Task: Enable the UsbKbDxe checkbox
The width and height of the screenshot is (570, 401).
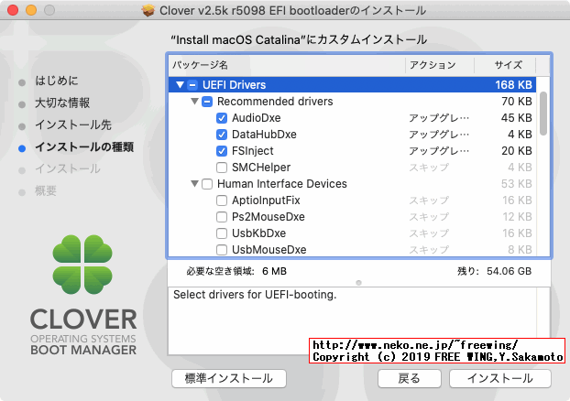Action: point(222,233)
